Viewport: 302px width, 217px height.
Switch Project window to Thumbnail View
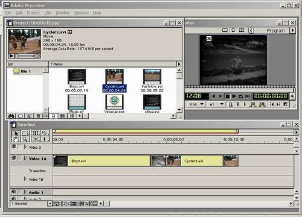point(63,116)
